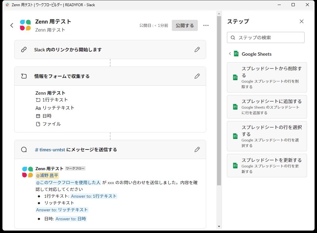Viewport: 317px width, 233px height.
Task: Edit the Slack link start trigger with pencil icon
Action: pos(197,50)
